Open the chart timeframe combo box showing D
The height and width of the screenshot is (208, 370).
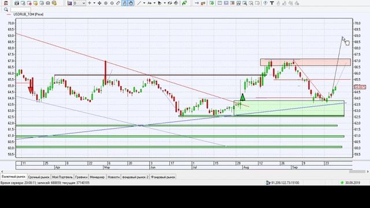pos(79,3)
